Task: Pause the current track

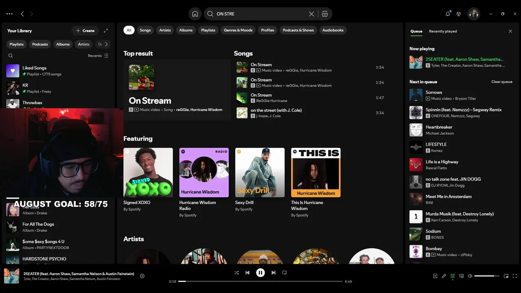Action: click(x=260, y=273)
